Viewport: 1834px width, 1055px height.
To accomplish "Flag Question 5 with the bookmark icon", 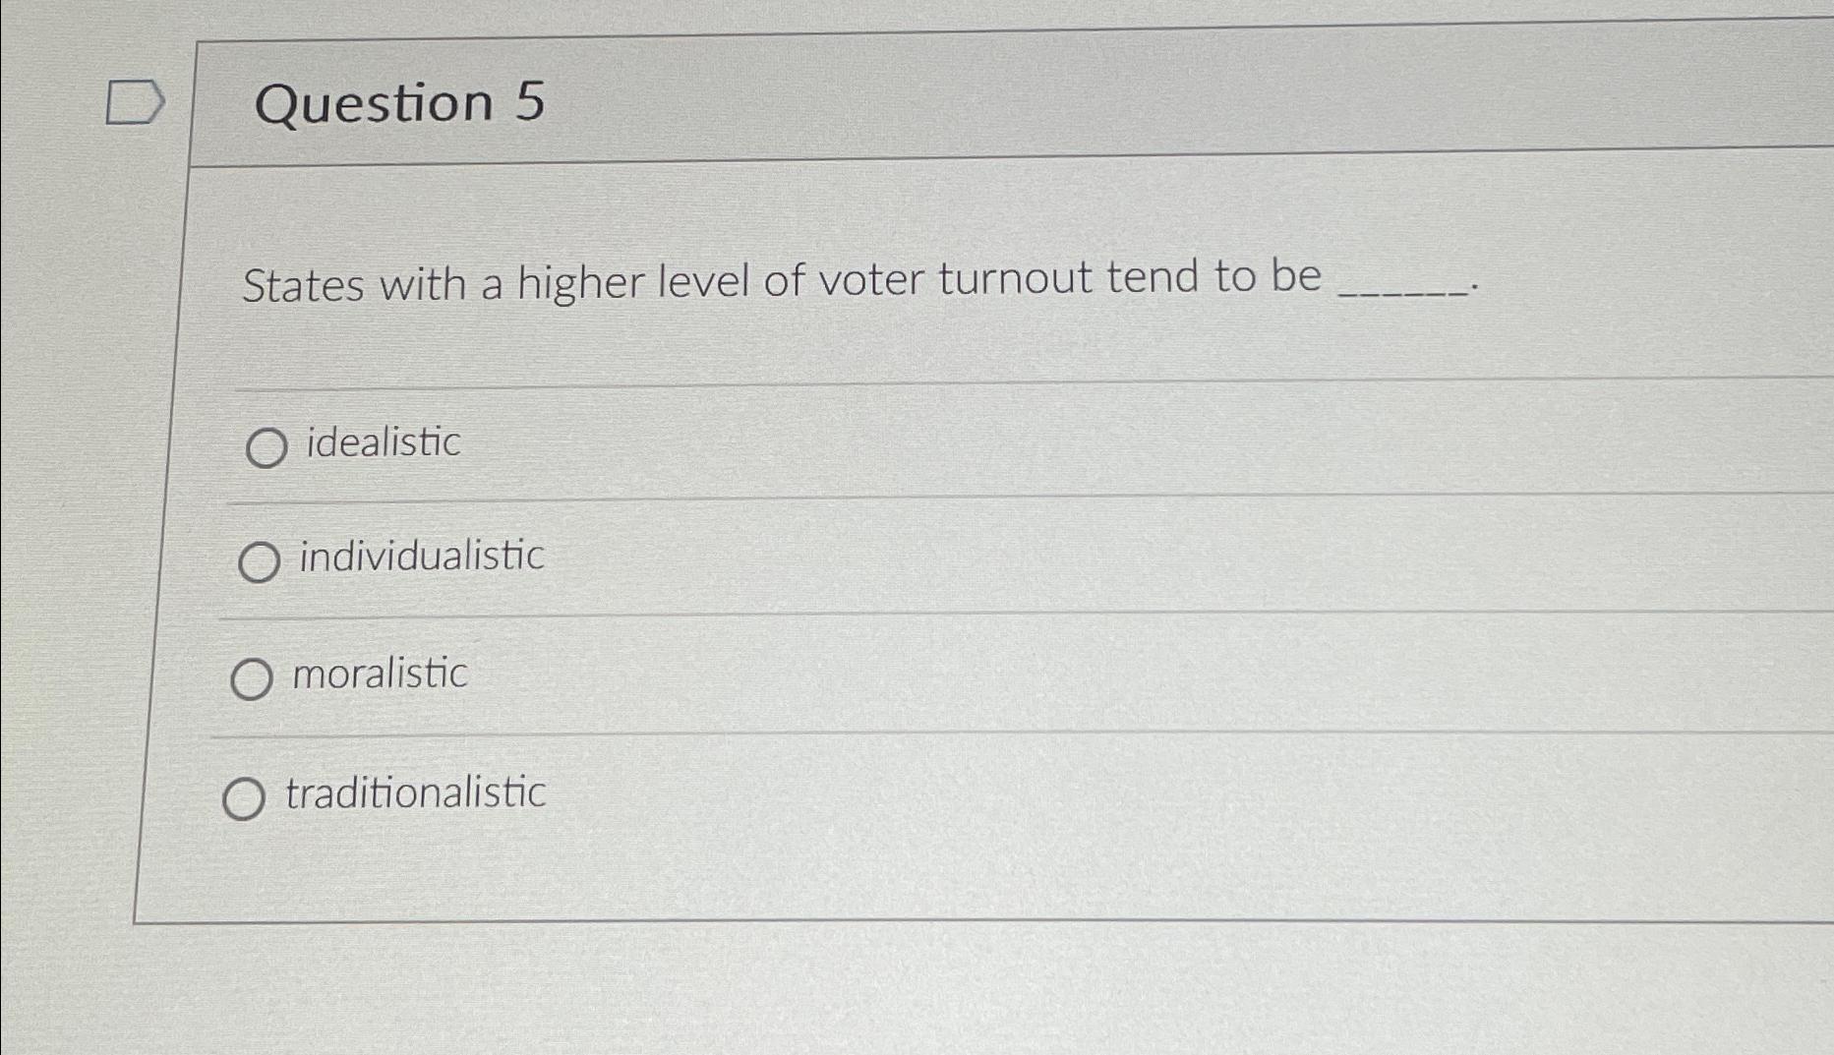I will (x=134, y=103).
